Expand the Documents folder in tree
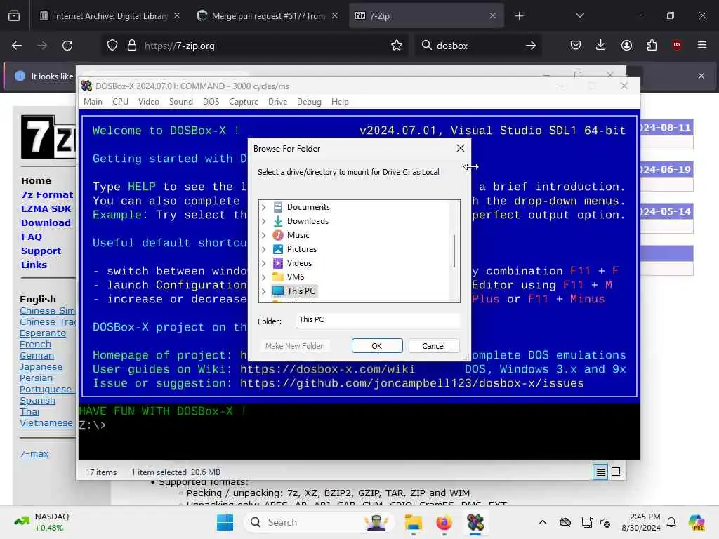719x539 pixels. (x=264, y=207)
